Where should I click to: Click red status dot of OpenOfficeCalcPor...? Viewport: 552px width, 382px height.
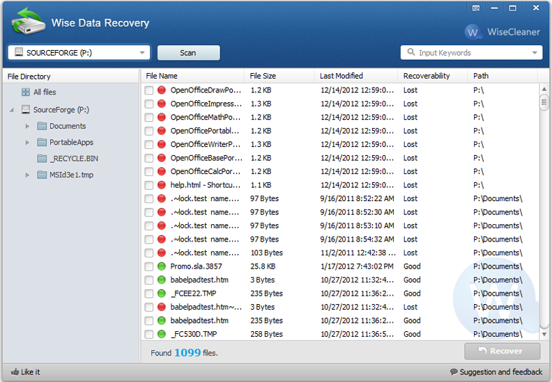pos(162,171)
